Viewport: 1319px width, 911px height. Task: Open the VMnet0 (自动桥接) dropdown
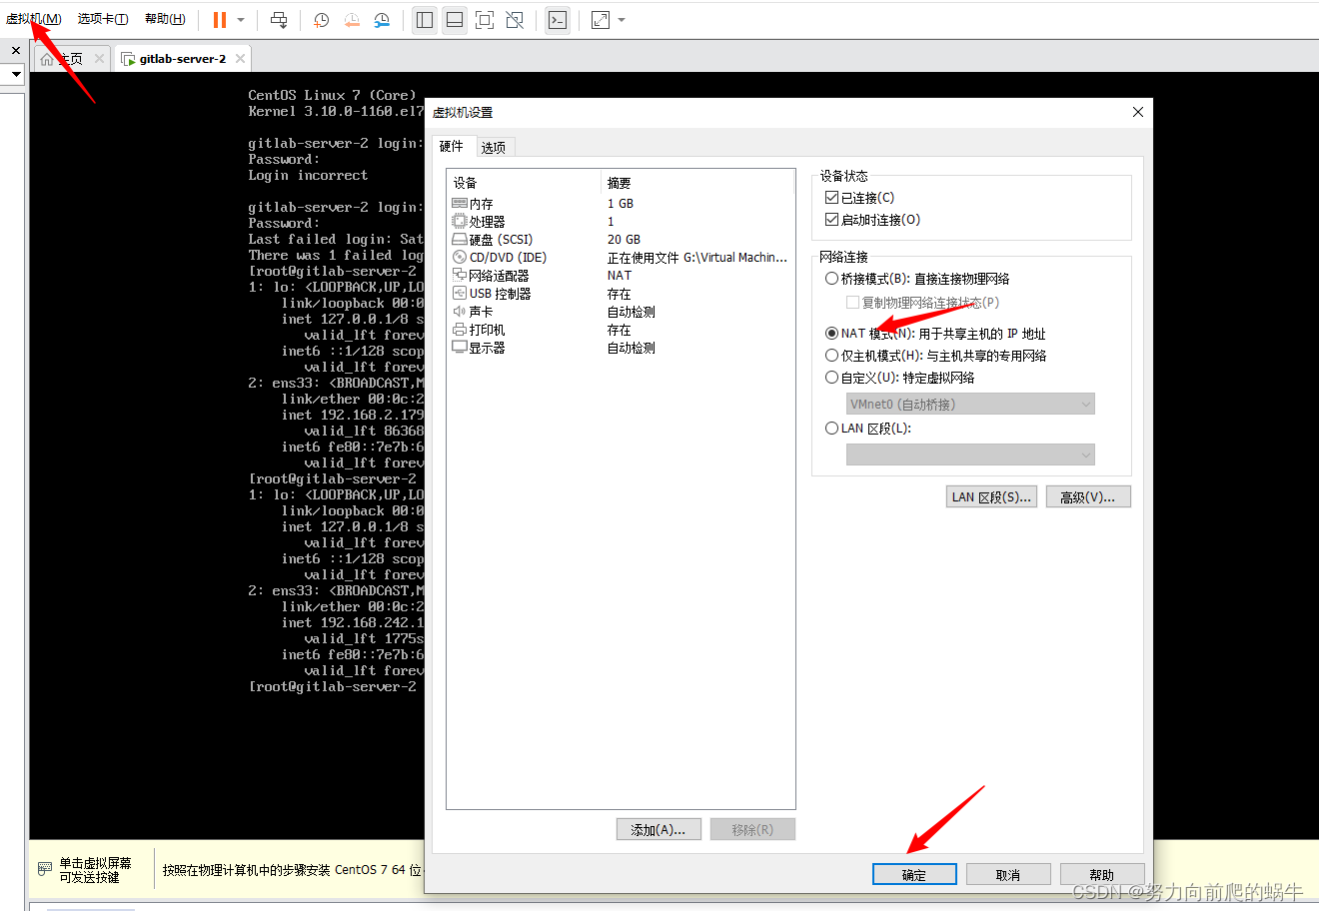[x=970, y=405]
